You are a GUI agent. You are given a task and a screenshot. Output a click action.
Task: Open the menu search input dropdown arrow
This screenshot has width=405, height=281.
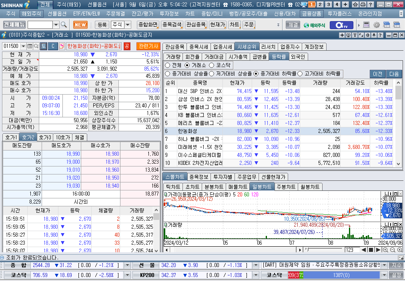pos(56,25)
